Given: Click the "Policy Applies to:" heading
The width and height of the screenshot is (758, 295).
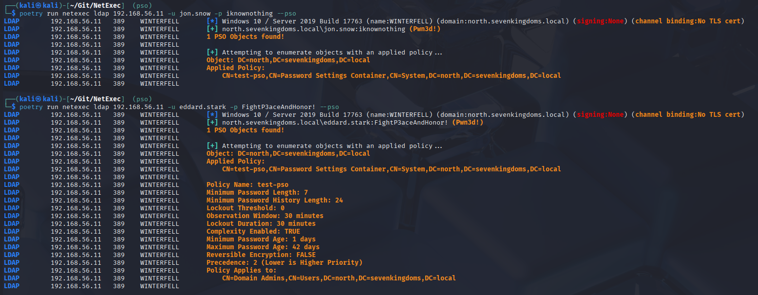Looking at the screenshot, I should (x=241, y=270).
